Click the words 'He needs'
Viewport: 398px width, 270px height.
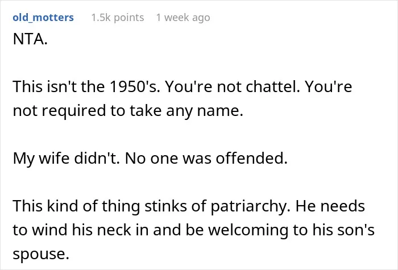click(x=330, y=206)
